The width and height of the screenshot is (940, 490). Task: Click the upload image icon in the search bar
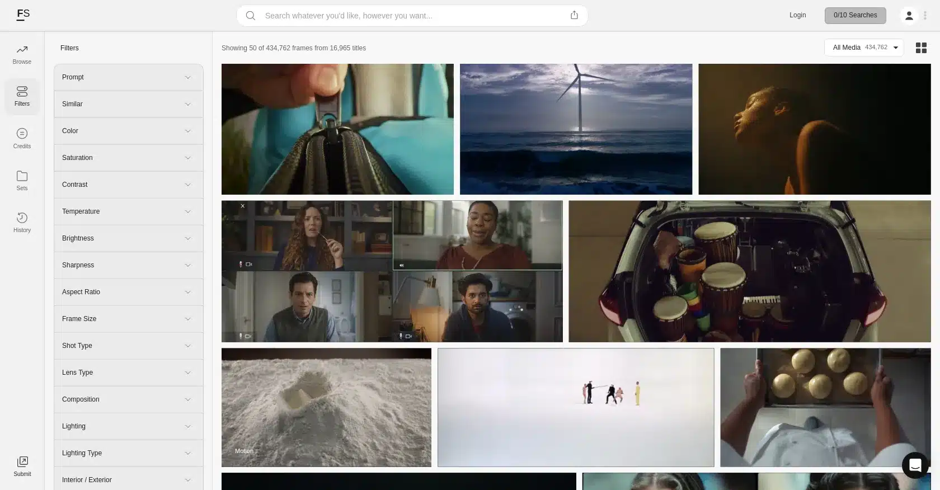(574, 15)
